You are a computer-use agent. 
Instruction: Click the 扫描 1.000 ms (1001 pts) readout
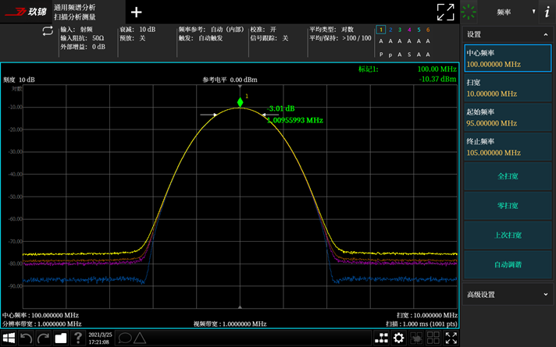pyautogui.click(x=422, y=324)
